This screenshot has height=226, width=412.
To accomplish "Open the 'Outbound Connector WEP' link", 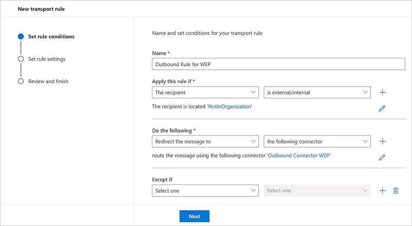I will 299,155.
